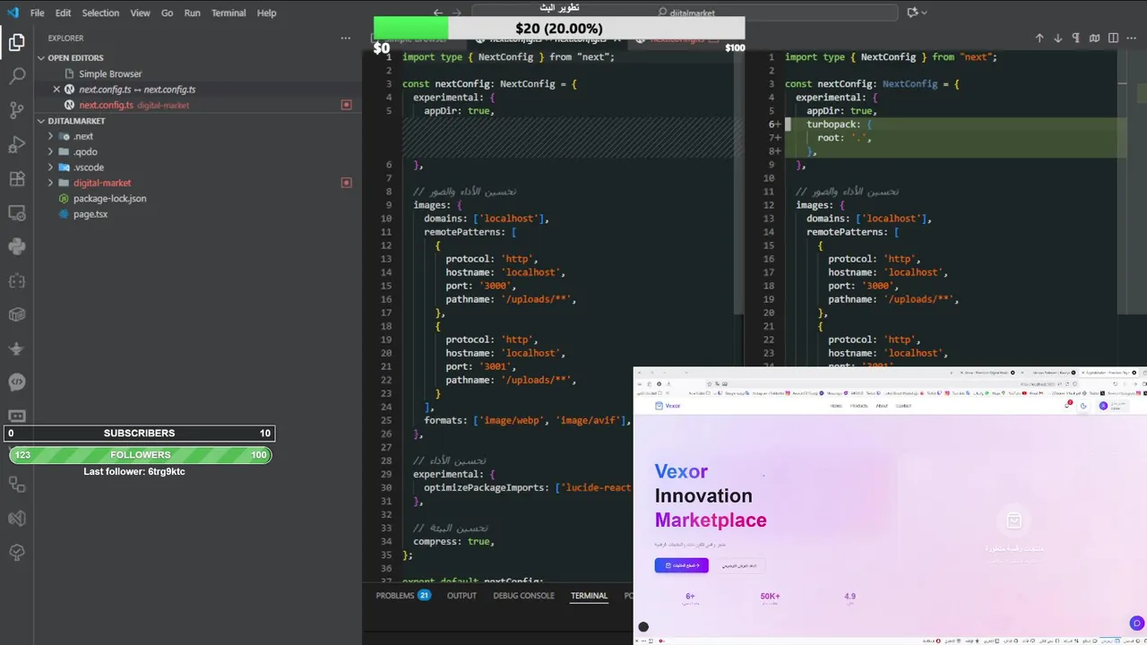Image resolution: width=1147 pixels, height=645 pixels.
Task: Open the Go menu
Action: (168, 13)
